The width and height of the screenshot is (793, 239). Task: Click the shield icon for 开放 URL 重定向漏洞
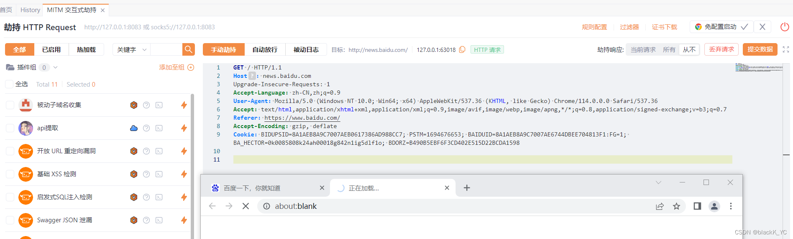(x=134, y=151)
